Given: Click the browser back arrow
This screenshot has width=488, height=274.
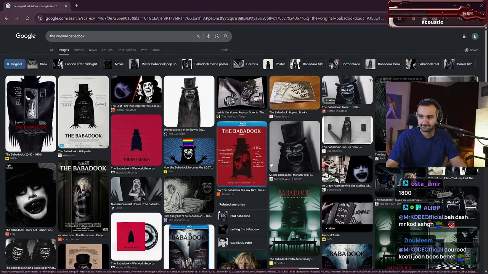Looking at the screenshot, I should (x=6, y=18).
